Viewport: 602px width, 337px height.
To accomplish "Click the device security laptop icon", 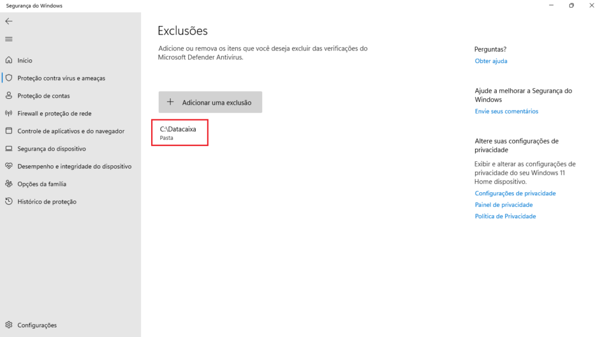I will 9,149.
